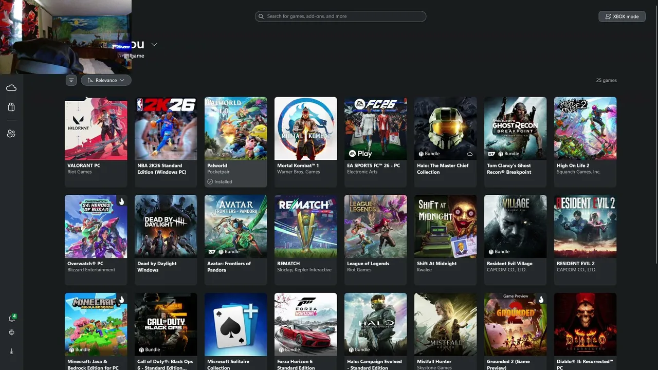Click the 'Warner Bros. Games' publisher text
The height and width of the screenshot is (370, 658).
pyautogui.click(x=299, y=172)
